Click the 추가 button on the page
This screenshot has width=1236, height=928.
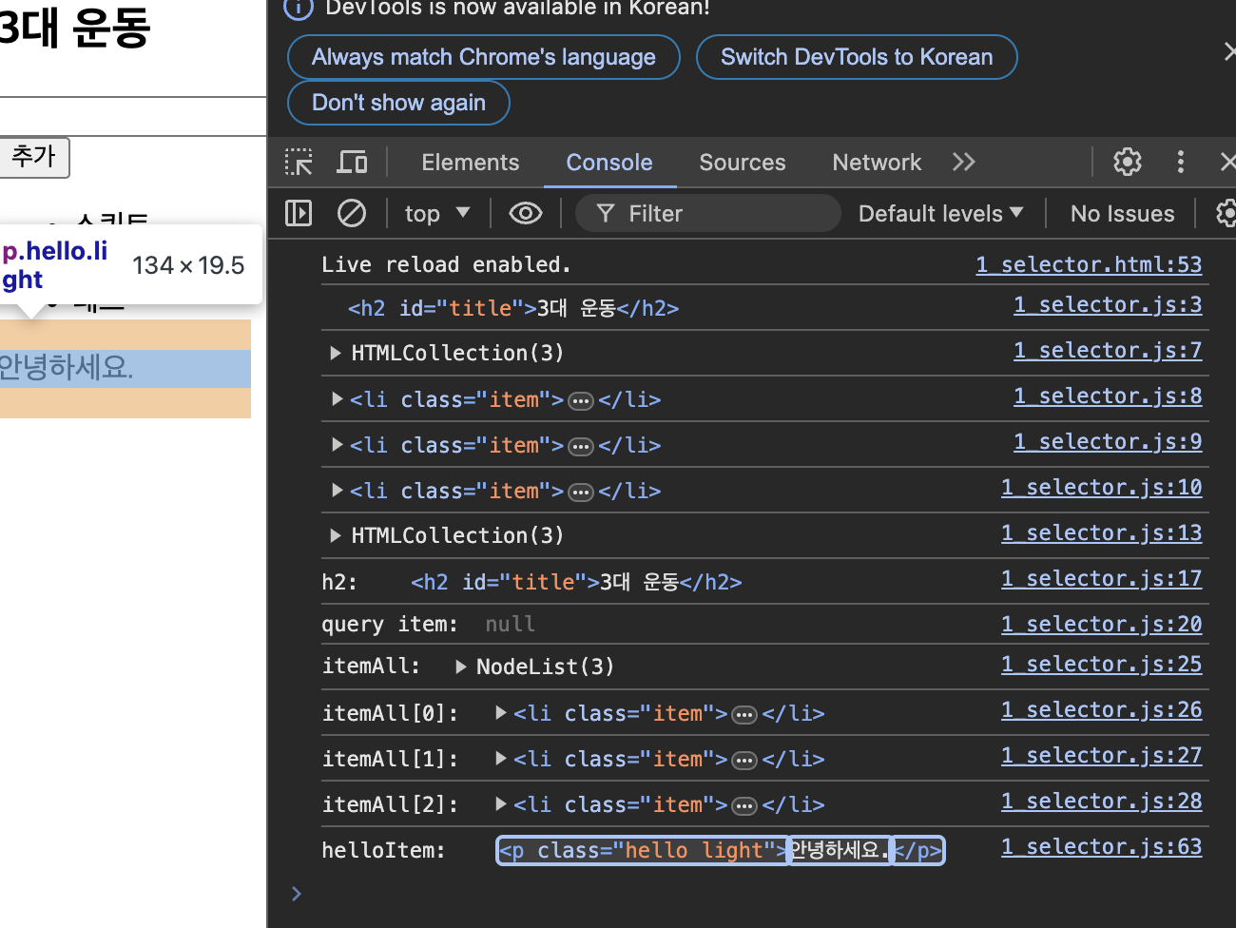click(34, 156)
